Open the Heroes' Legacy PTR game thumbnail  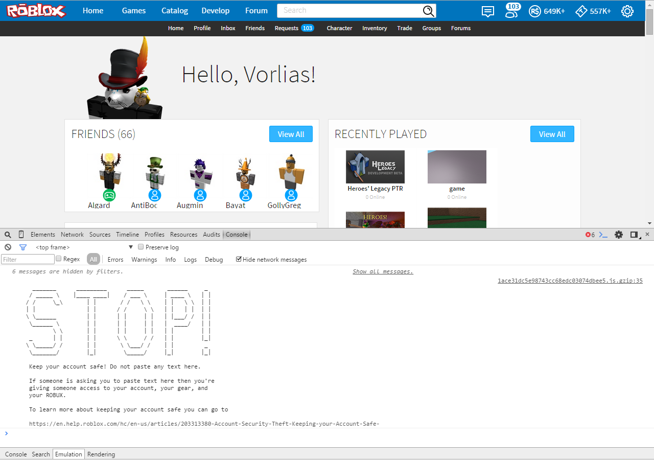[375, 167]
